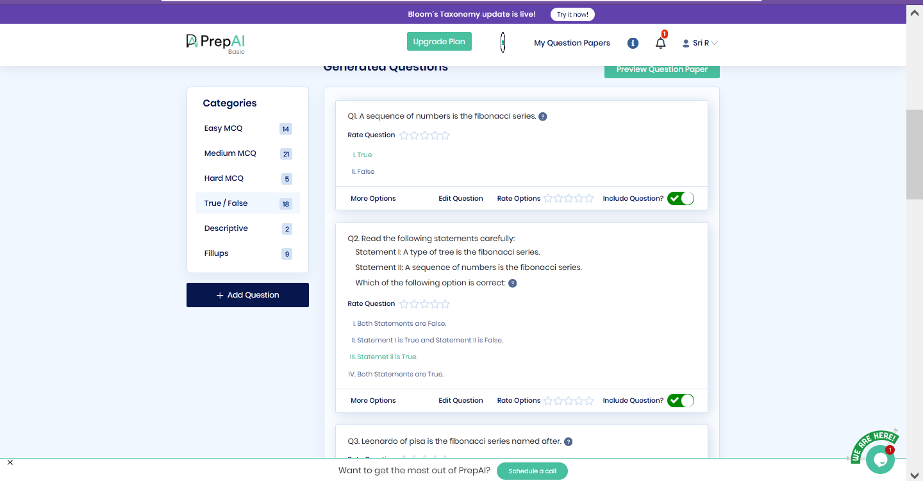
Task: Click the Add Question button
Action: coord(247,295)
